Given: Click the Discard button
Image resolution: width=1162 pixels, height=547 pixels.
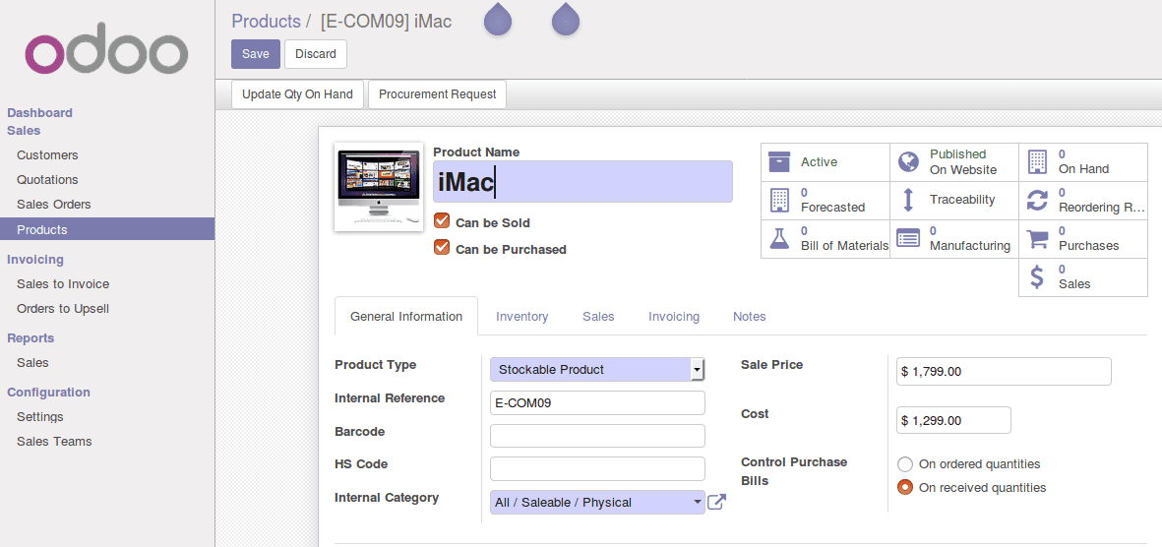Looking at the screenshot, I should pyautogui.click(x=316, y=54).
